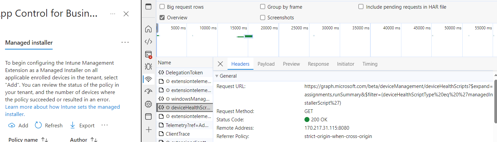Select the windowsManag... request row

185,99
